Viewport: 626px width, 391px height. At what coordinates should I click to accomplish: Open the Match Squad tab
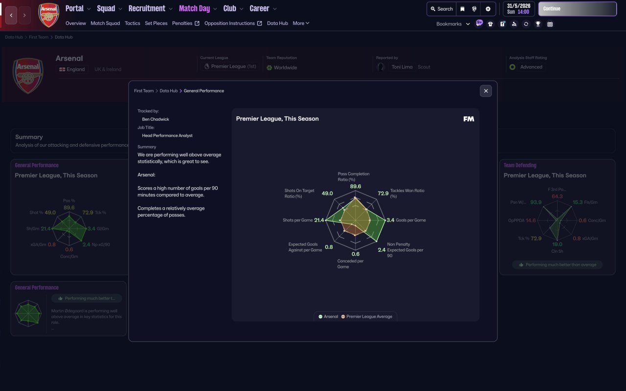(105, 23)
